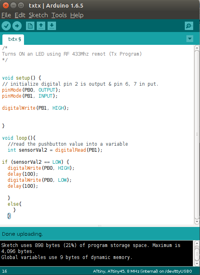Click the 'int sensorVal2 = digitalRead(PB1);' line
The height and width of the screenshot is (275, 200).
pyautogui.click(x=55, y=150)
